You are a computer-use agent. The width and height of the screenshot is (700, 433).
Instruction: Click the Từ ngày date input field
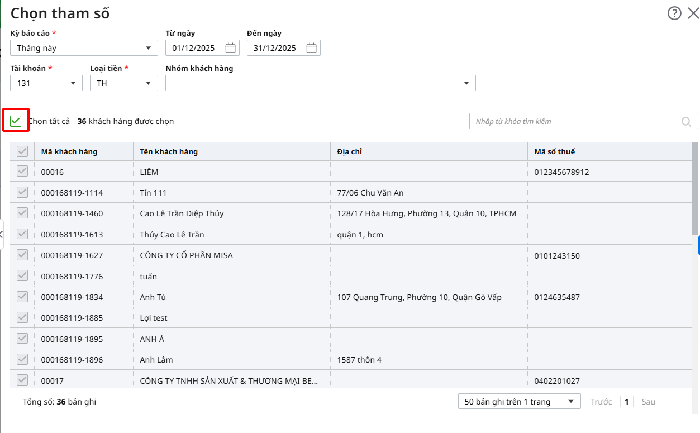click(194, 48)
